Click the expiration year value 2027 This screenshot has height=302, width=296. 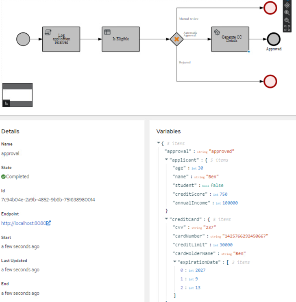tap(200, 270)
